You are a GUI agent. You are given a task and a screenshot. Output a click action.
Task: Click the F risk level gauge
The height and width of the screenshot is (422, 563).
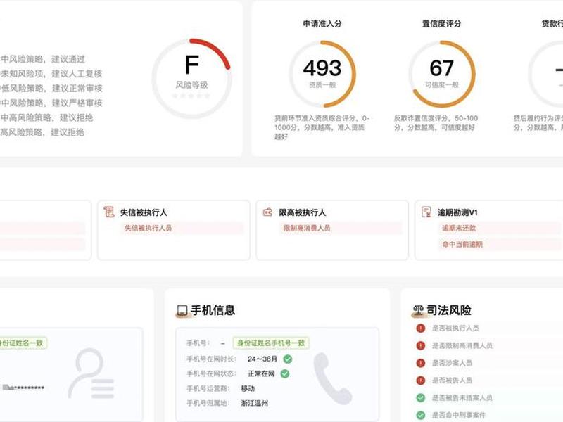(191, 78)
